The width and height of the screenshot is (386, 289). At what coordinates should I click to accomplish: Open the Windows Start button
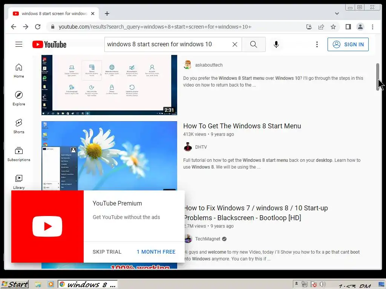(x=15, y=284)
